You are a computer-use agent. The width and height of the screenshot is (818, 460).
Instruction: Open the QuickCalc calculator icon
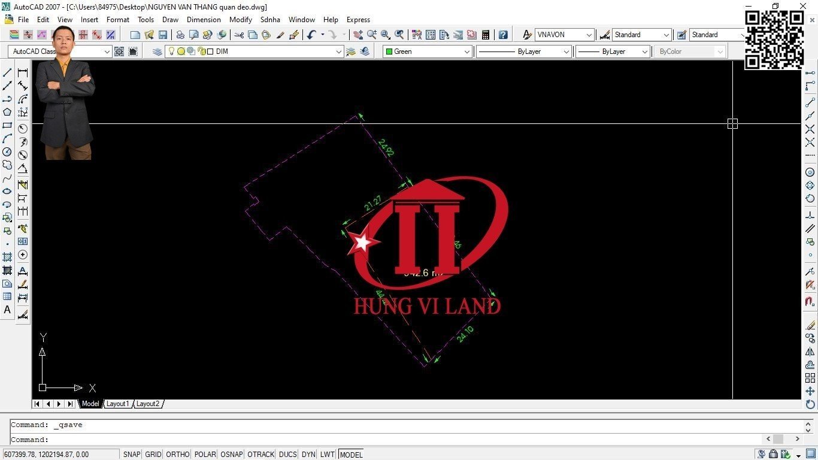(x=486, y=35)
